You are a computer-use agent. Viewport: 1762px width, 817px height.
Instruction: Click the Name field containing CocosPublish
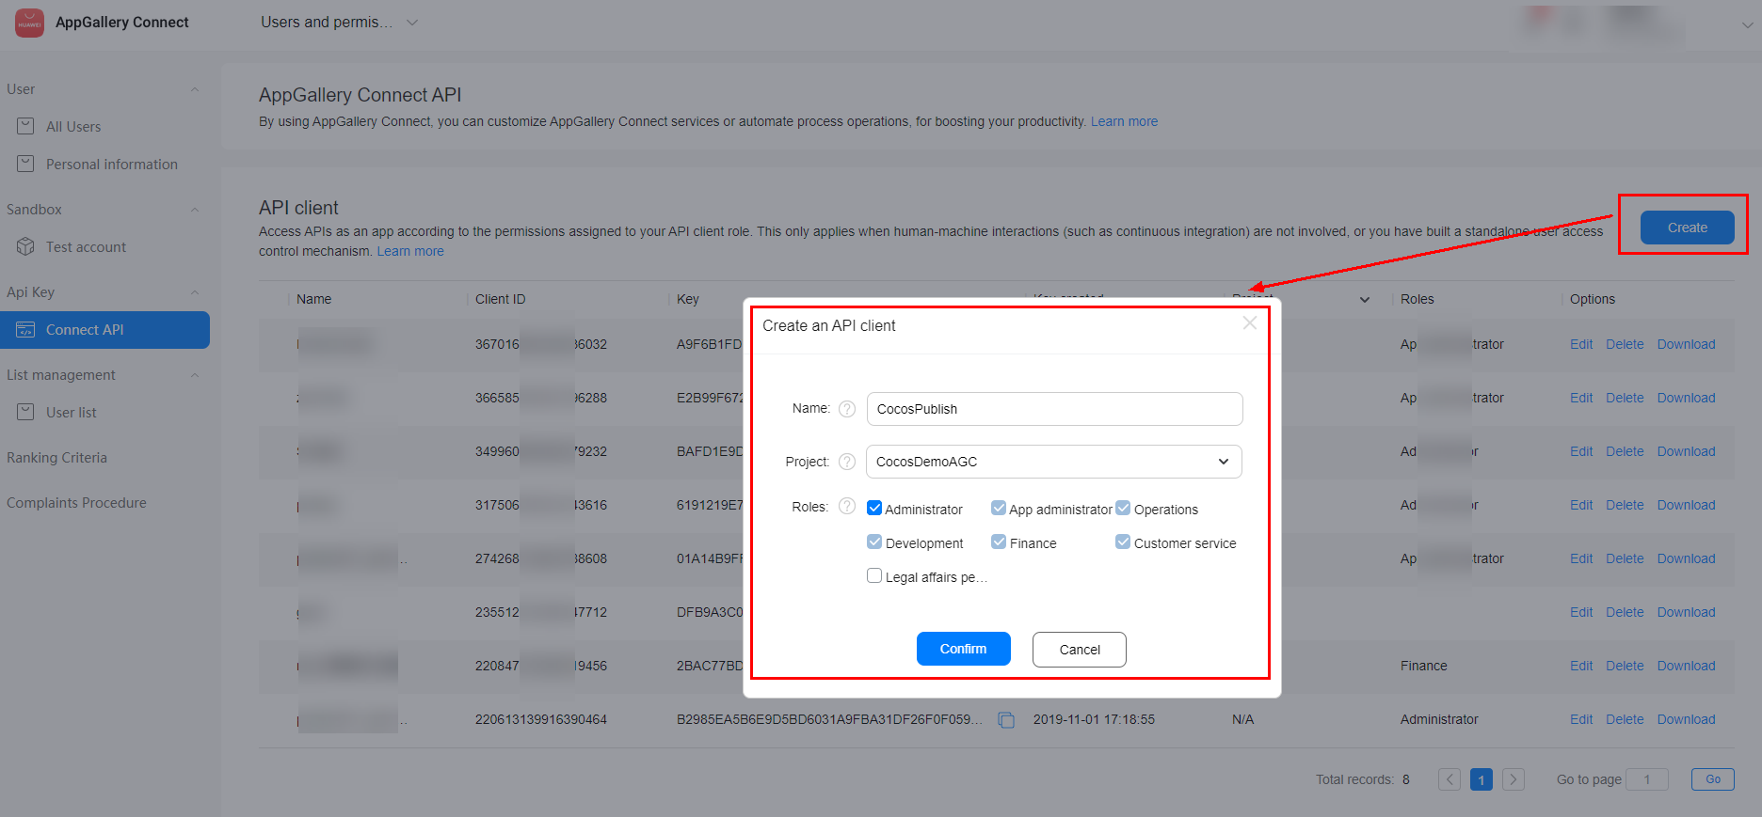(1055, 409)
